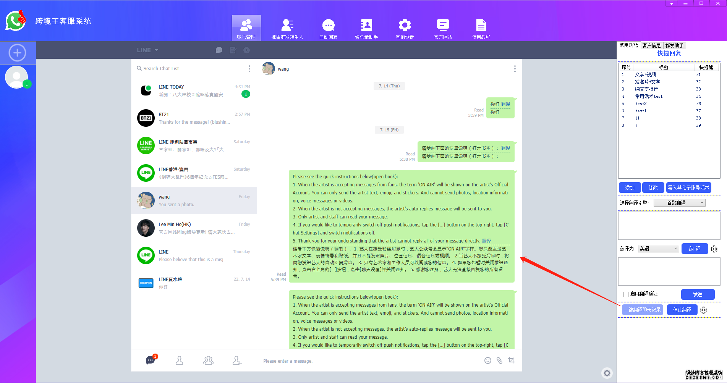This screenshot has width=727, height=383.
Task: Open the 英语 target language dropdown
Action: coord(659,249)
